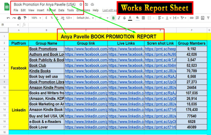Open the Default font dropdown

pyautogui.click(x=85, y=18)
